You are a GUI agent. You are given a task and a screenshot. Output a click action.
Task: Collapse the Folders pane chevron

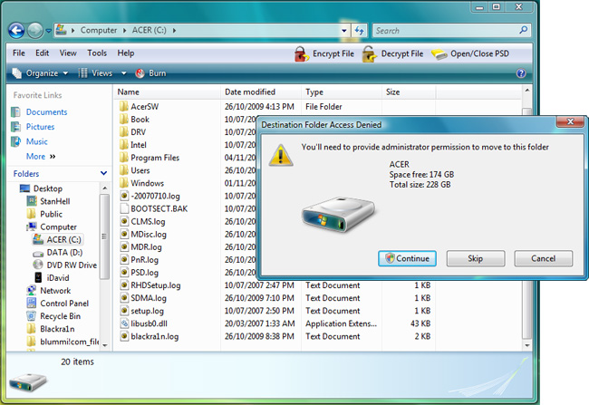point(103,173)
